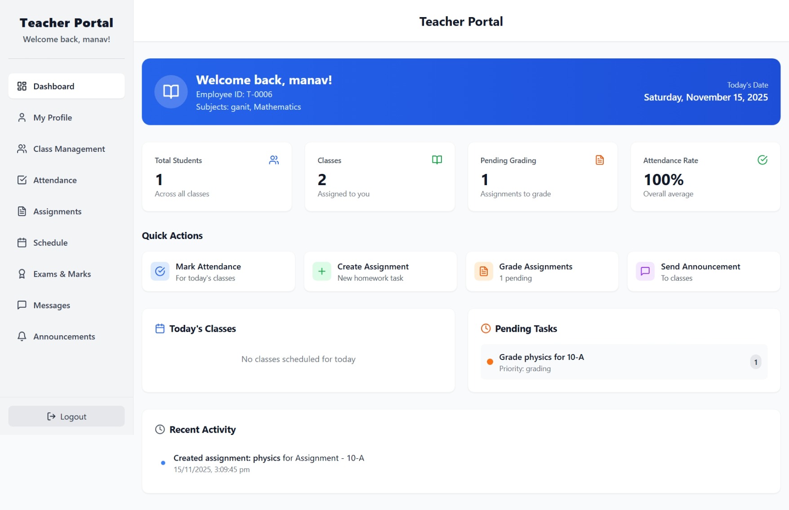Click the open book icon in welcome banner

171,91
